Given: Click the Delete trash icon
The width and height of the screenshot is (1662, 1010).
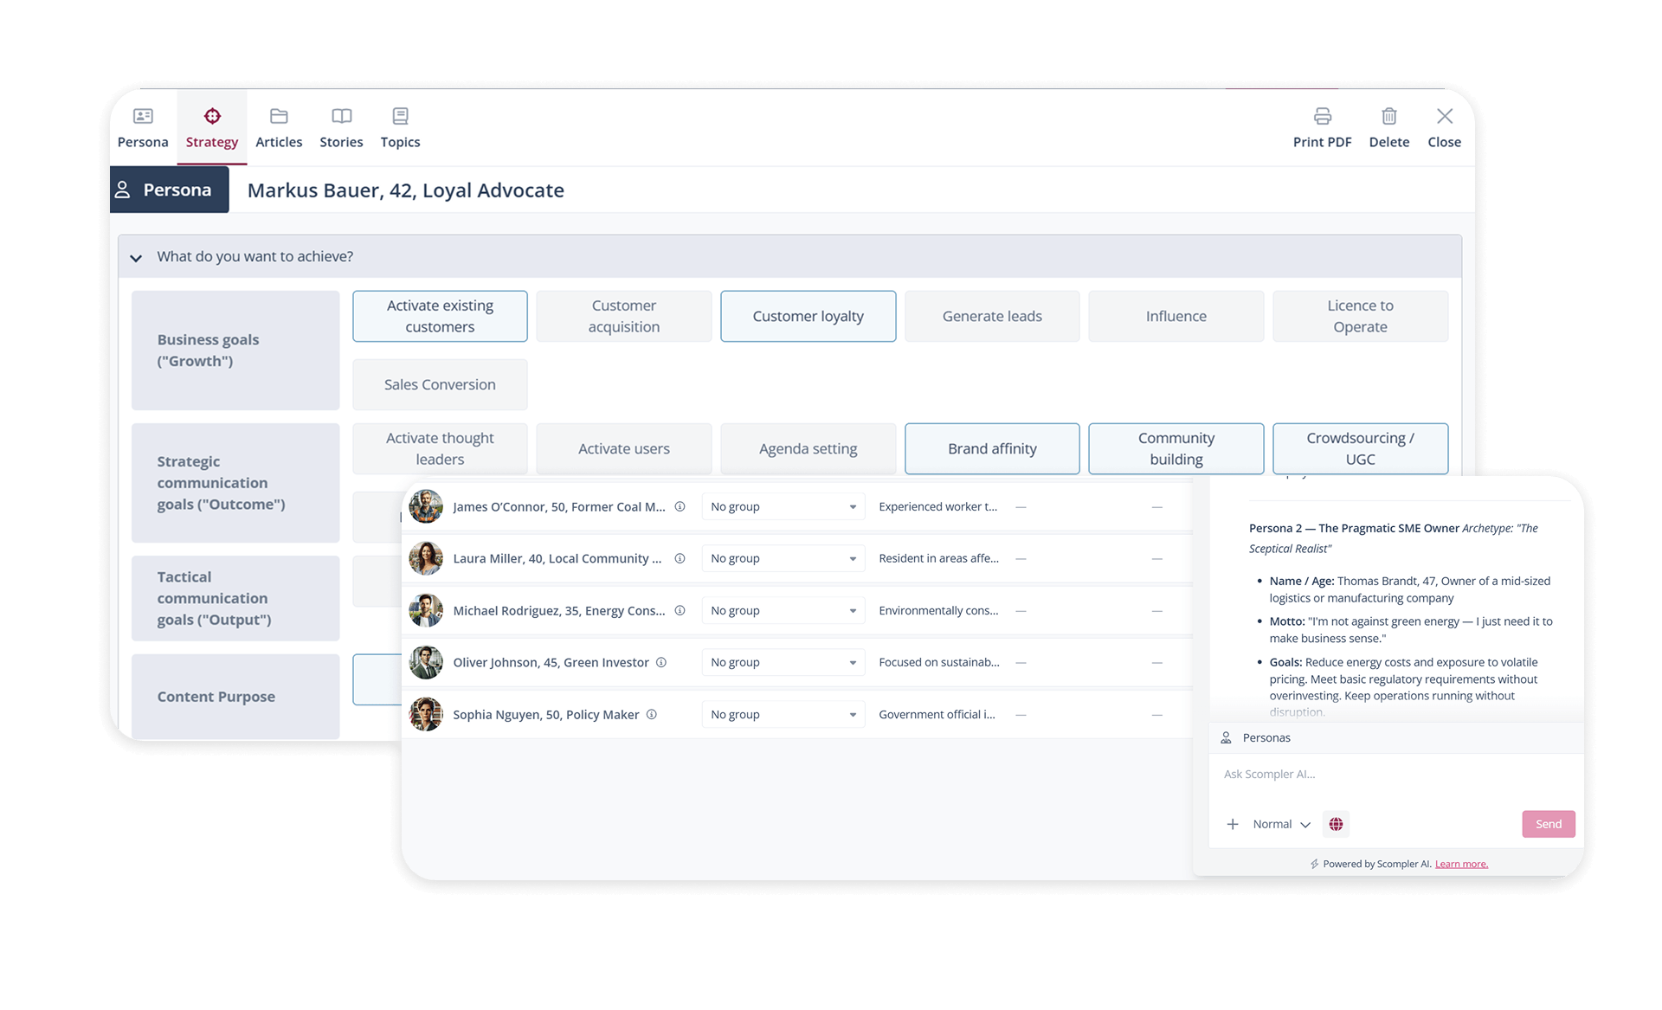Looking at the screenshot, I should 1388,116.
